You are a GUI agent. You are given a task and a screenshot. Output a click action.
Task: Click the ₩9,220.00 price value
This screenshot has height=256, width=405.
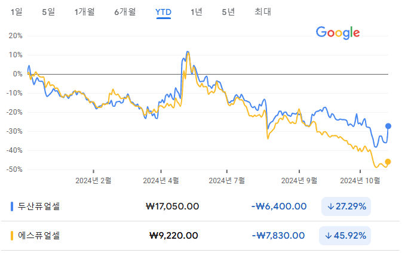[x=174, y=236]
